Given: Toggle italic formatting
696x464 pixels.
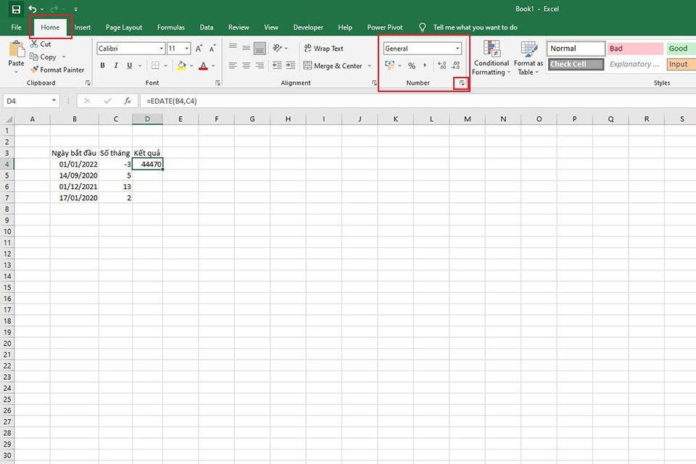Looking at the screenshot, I should click(x=115, y=65).
